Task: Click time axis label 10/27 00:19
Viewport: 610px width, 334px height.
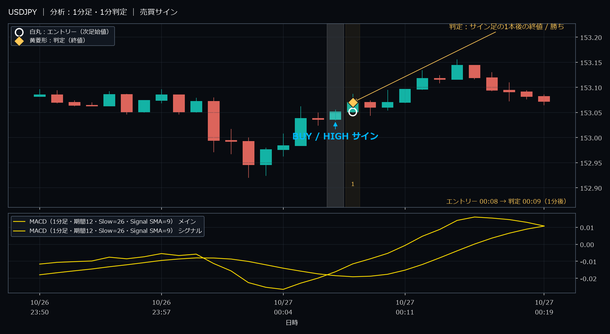Action: 544,307
